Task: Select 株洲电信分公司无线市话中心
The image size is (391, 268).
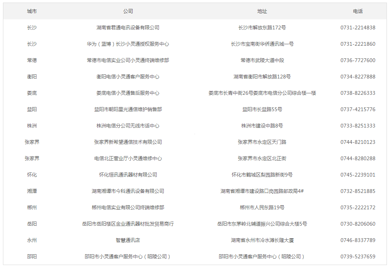Action: click(128, 126)
